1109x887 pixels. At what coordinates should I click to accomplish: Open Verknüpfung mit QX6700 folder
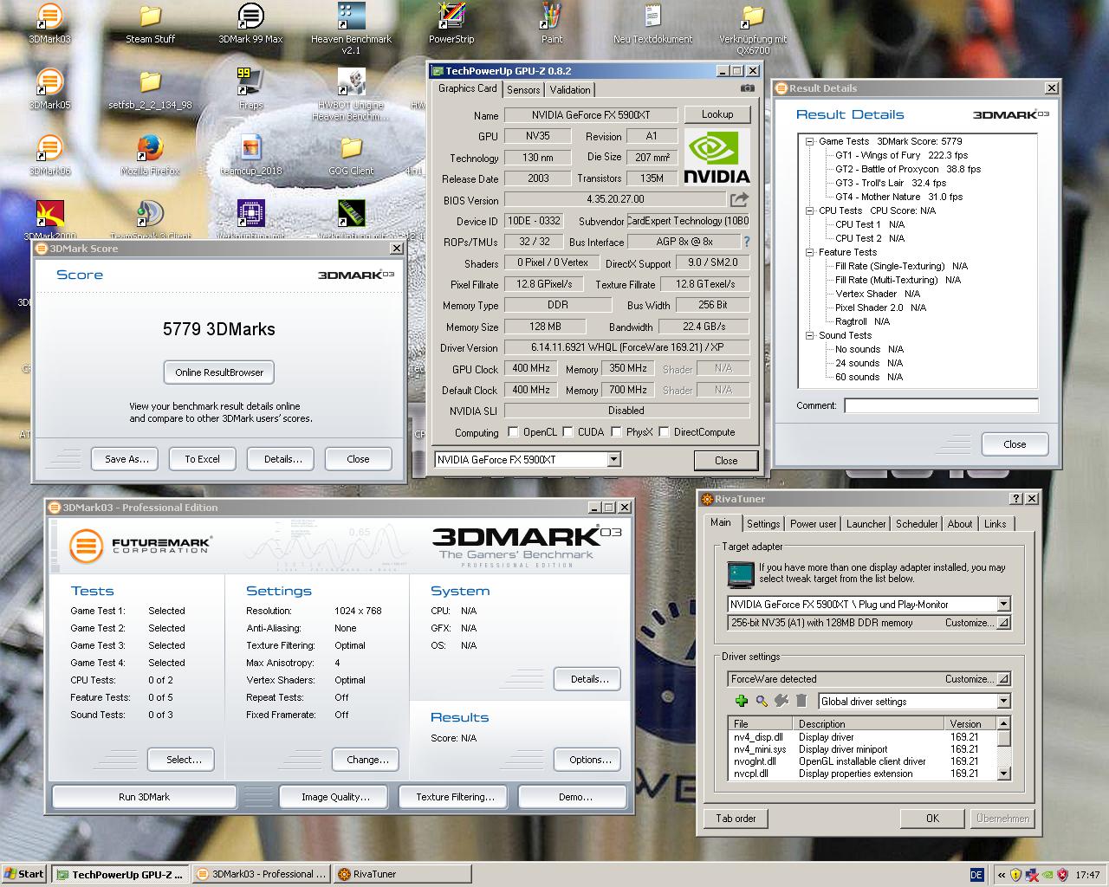[753, 28]
